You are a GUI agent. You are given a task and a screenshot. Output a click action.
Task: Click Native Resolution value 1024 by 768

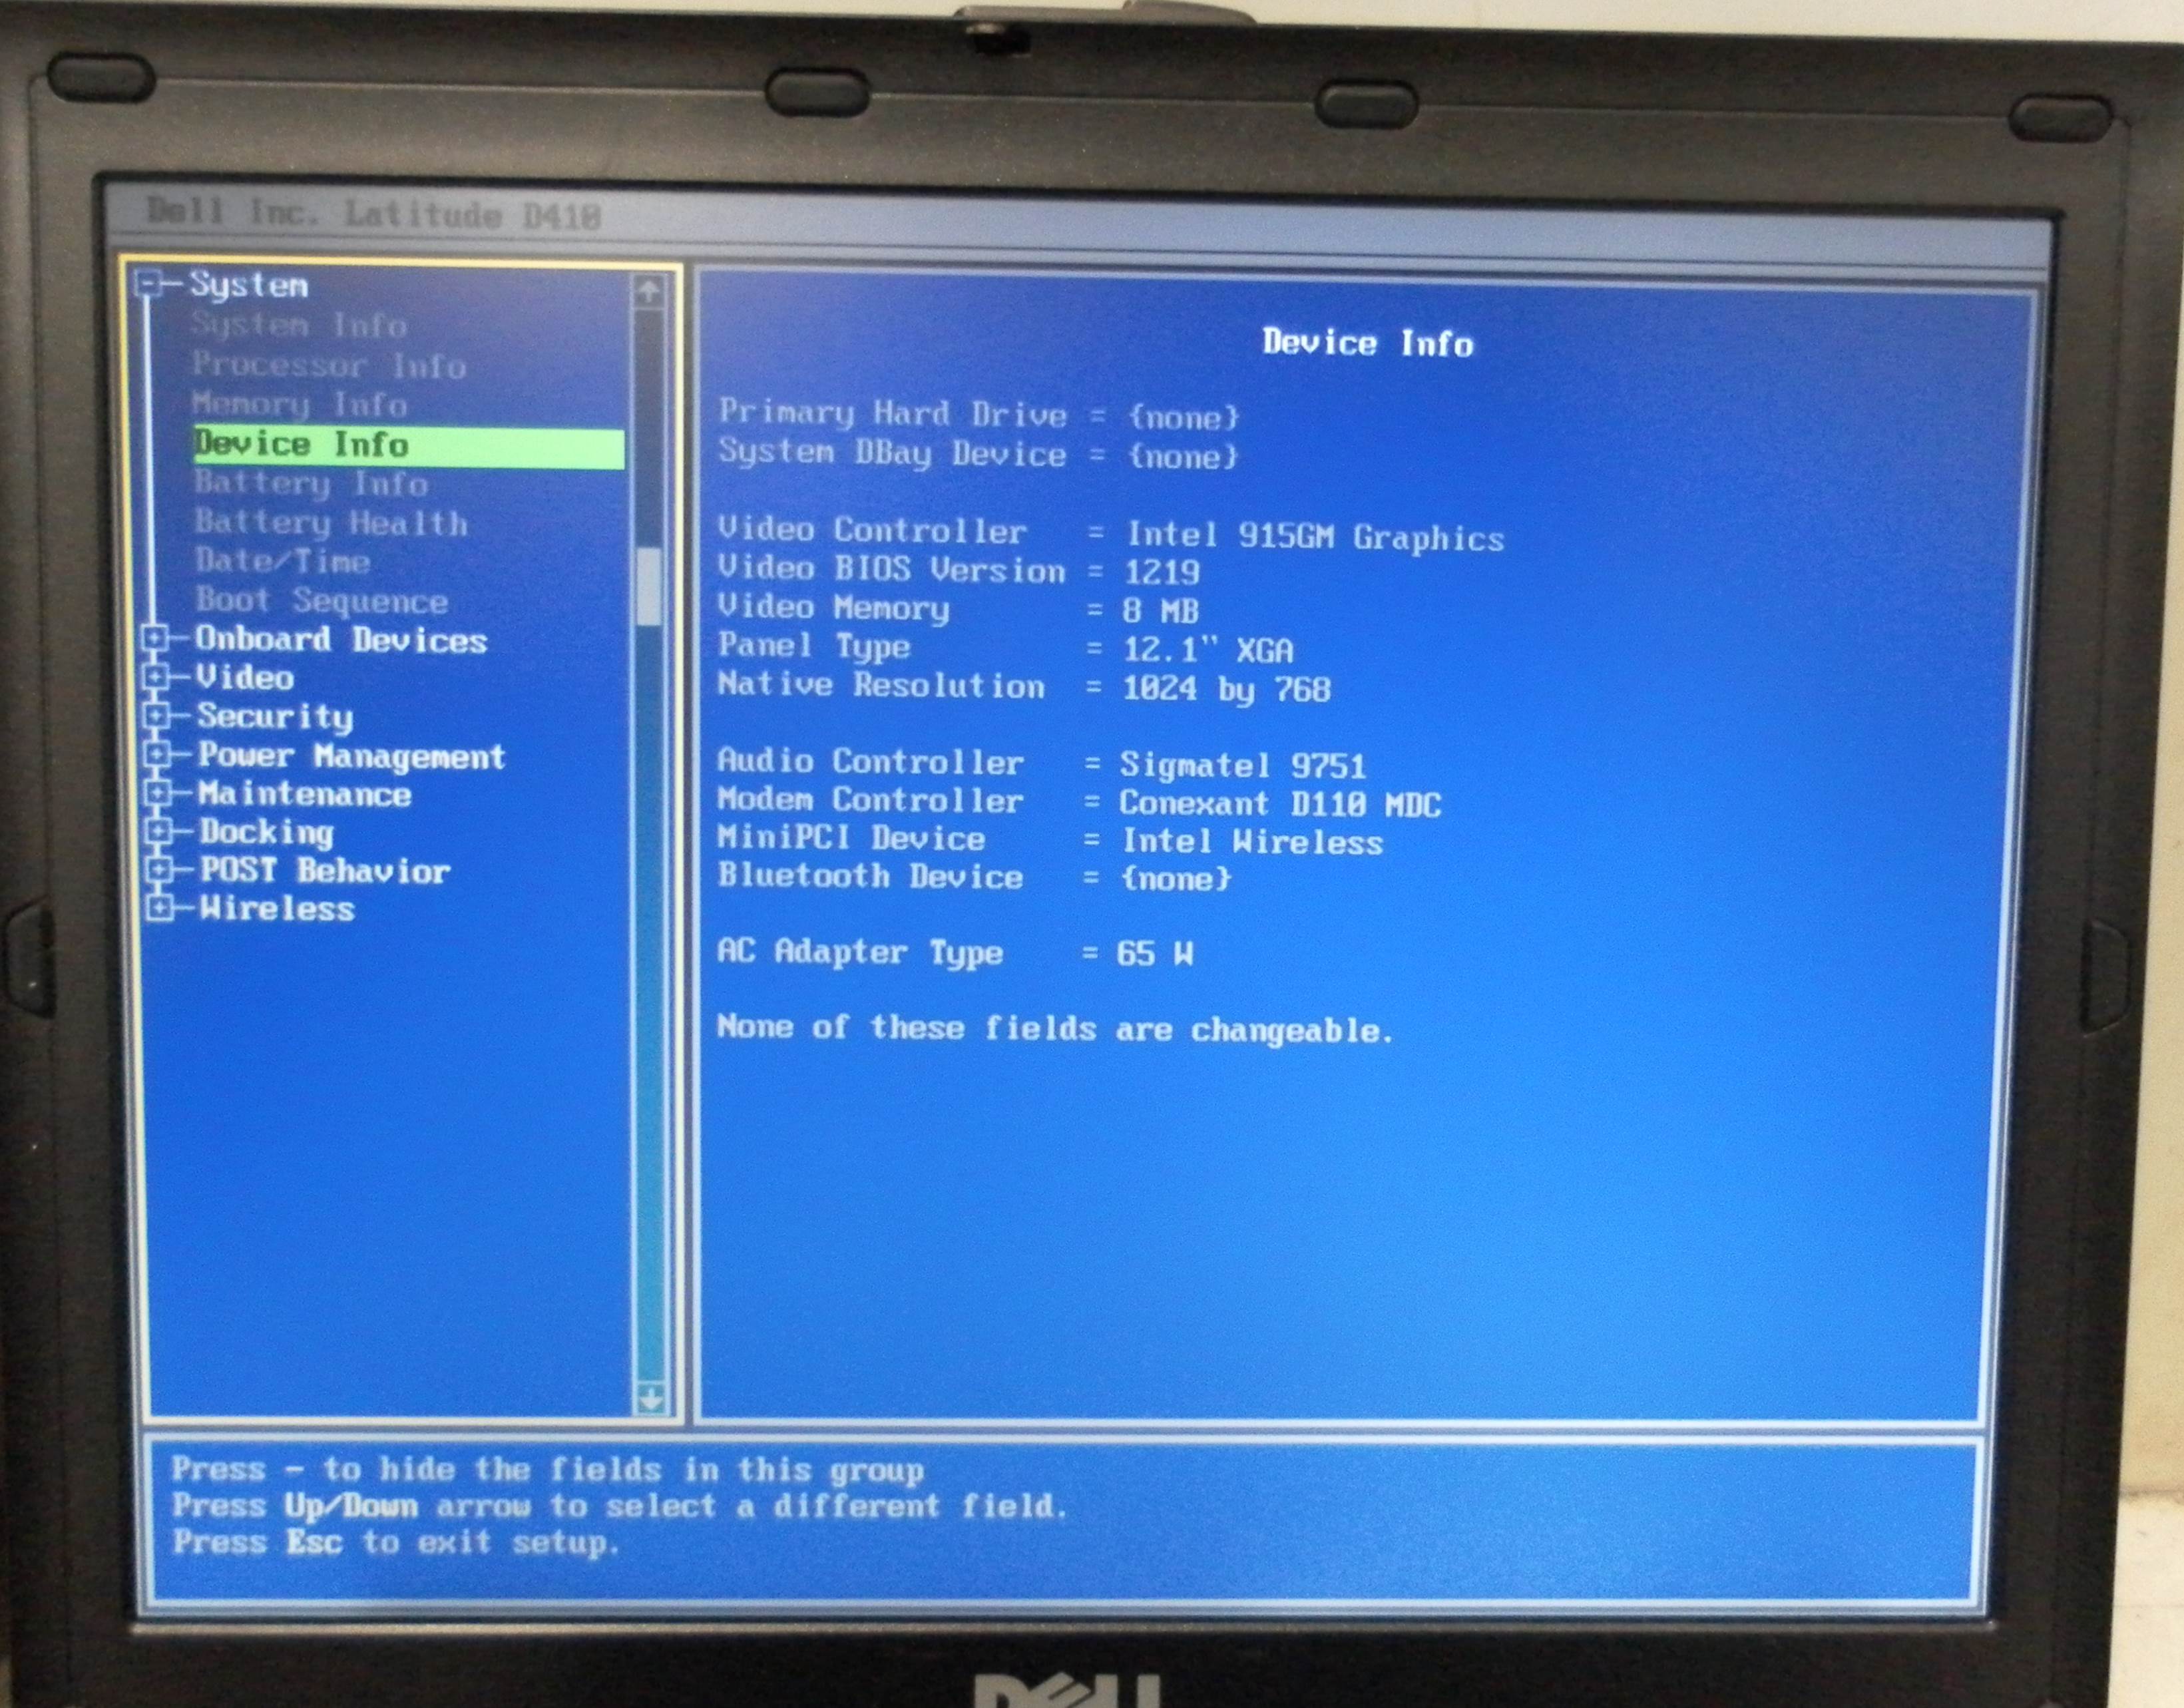1227,690
